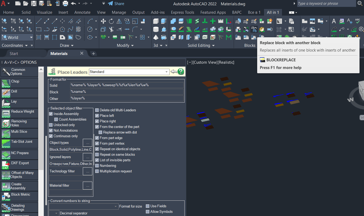The height and width of the screenshot is (216, 364).
Task: Check the Replace arrow with dot option
Action: pyautogui.click(x=100, y=132)
